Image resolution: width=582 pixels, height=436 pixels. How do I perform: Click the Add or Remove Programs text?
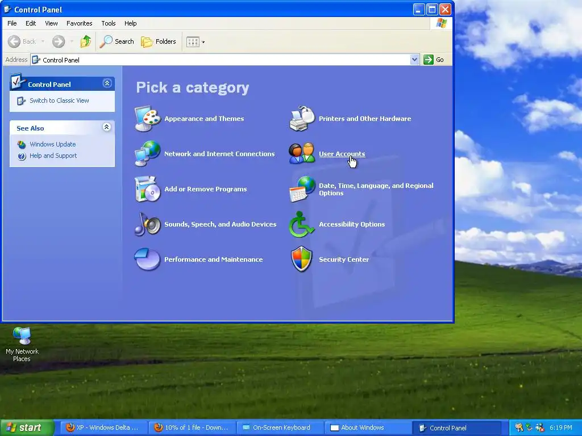[x=206, y=189]
